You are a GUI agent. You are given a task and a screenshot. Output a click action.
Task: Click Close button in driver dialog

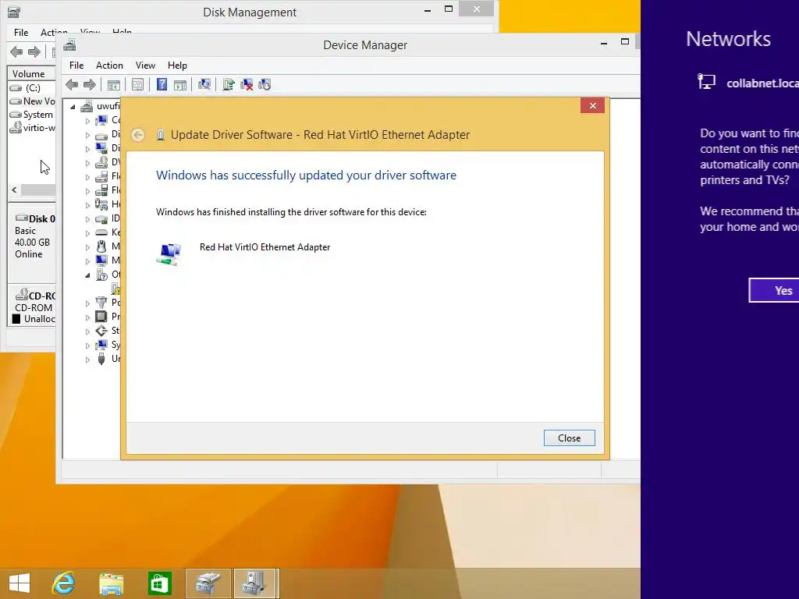coord(569,438)
